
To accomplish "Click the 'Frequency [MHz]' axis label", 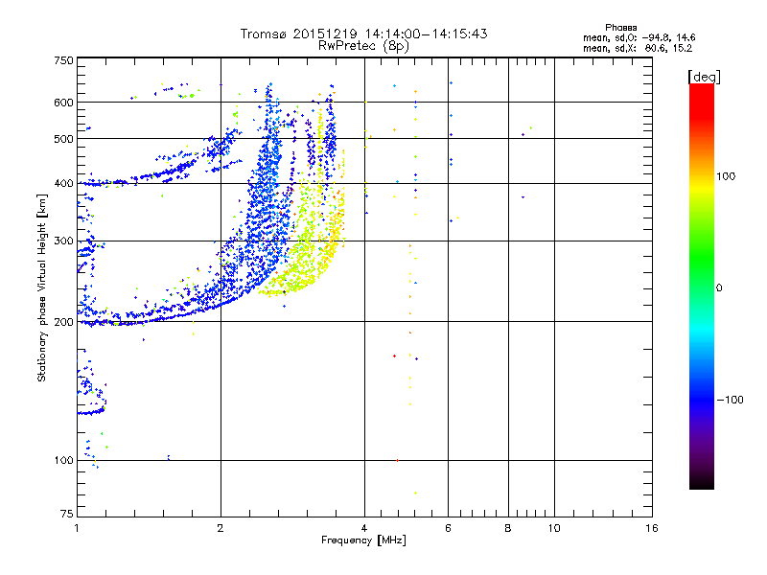I will 363,540.
